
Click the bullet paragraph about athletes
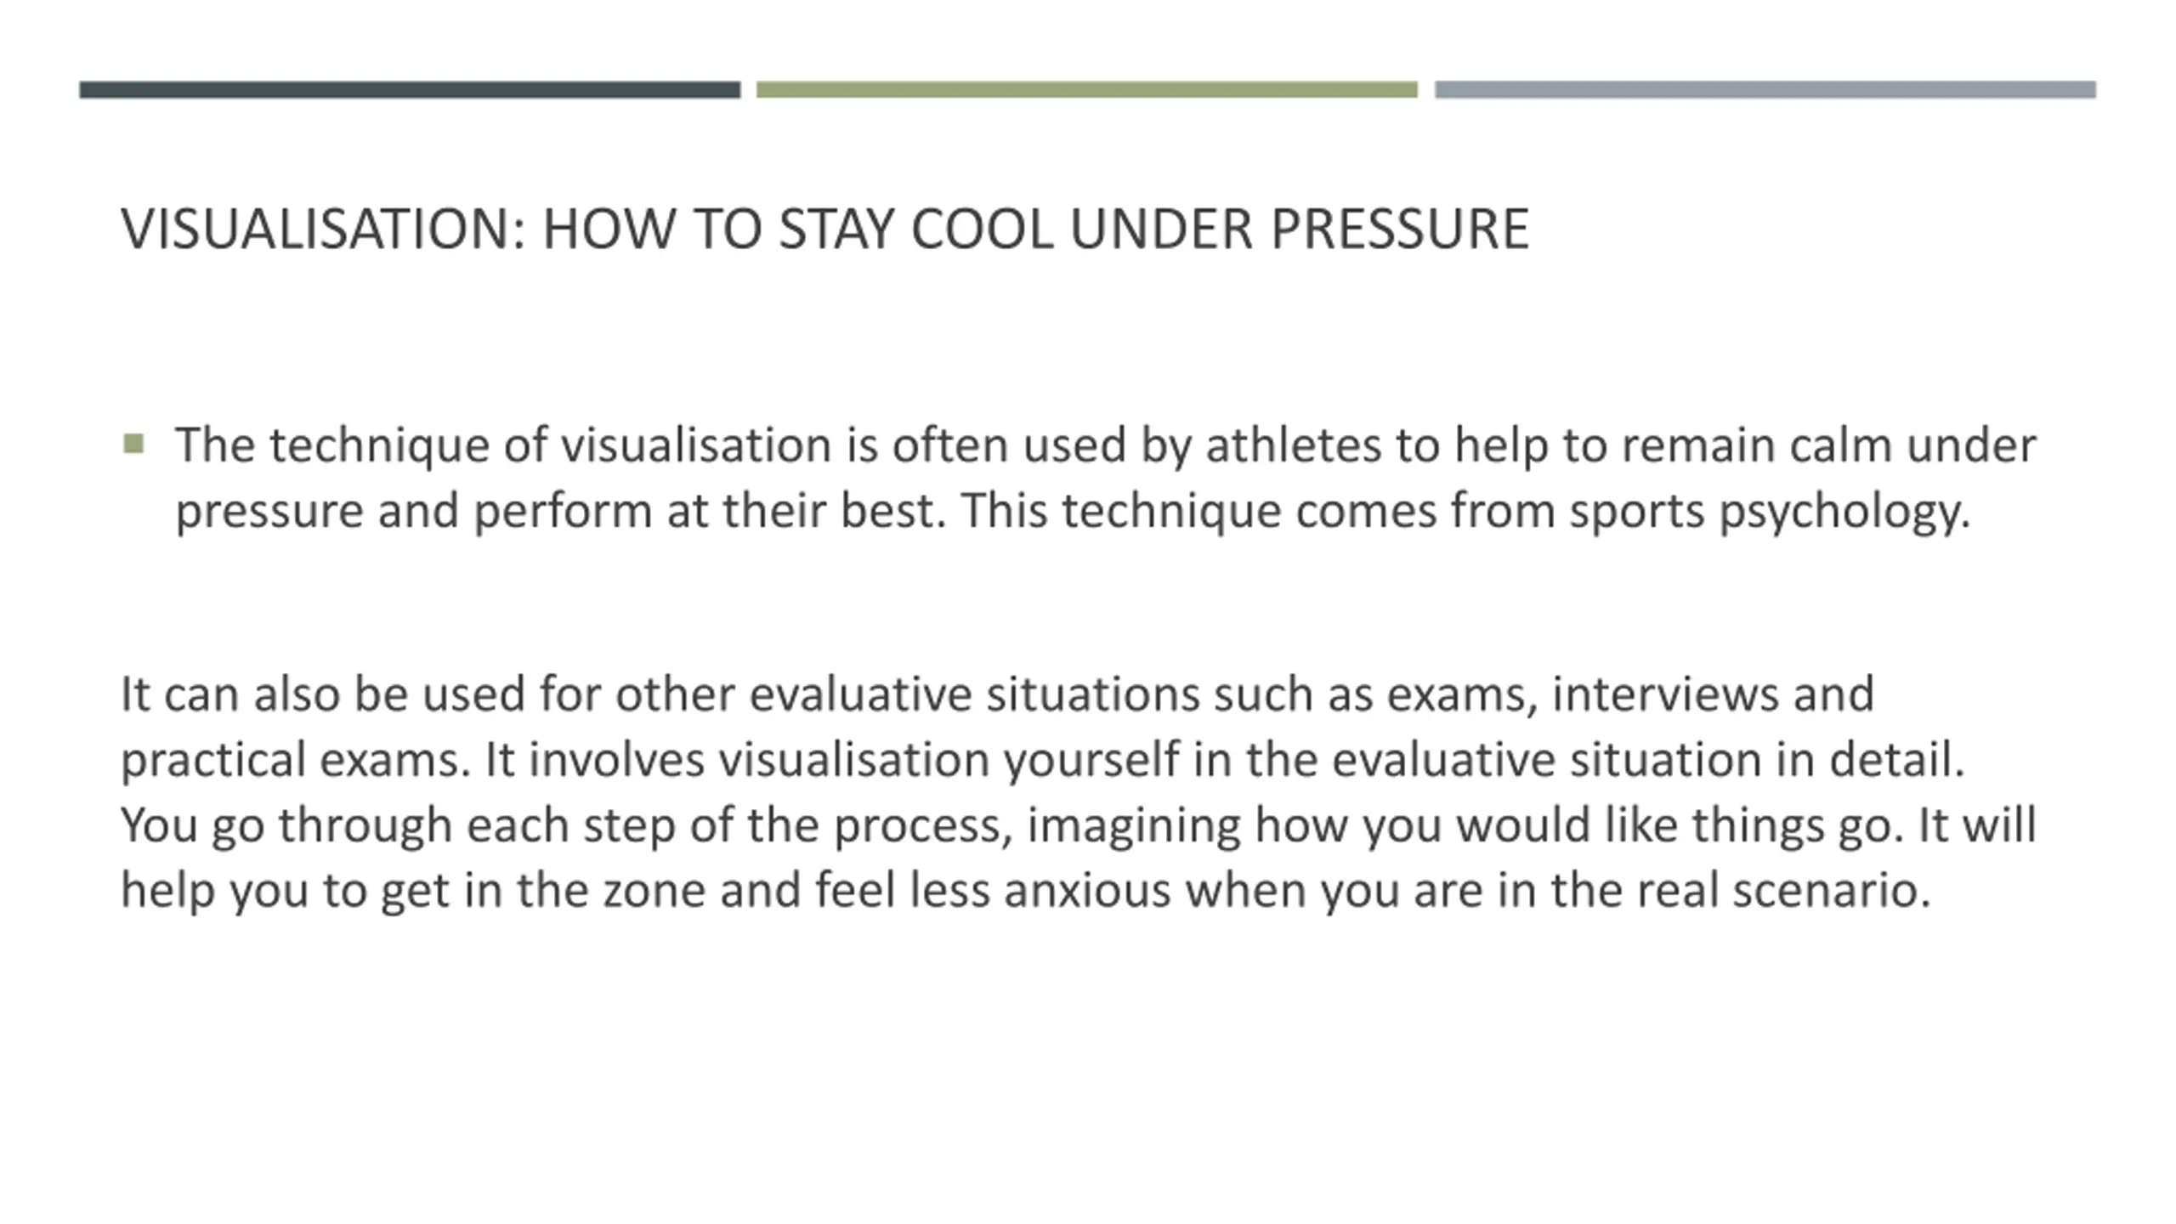click(x=1105, y=478)
